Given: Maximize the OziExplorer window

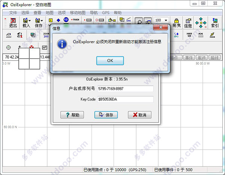Looking at the screenshot, I should pos(203,3).
